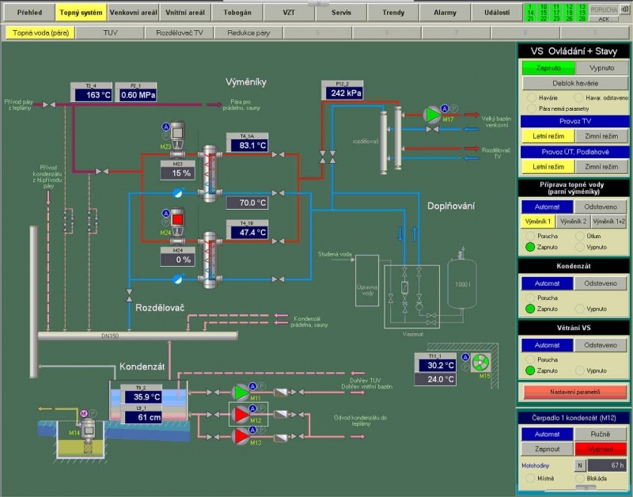This screenshot has width=633, height=497.
Task: Click the T2_4 163 °C value
Action: pyautogui.click(x=93, y=95)
